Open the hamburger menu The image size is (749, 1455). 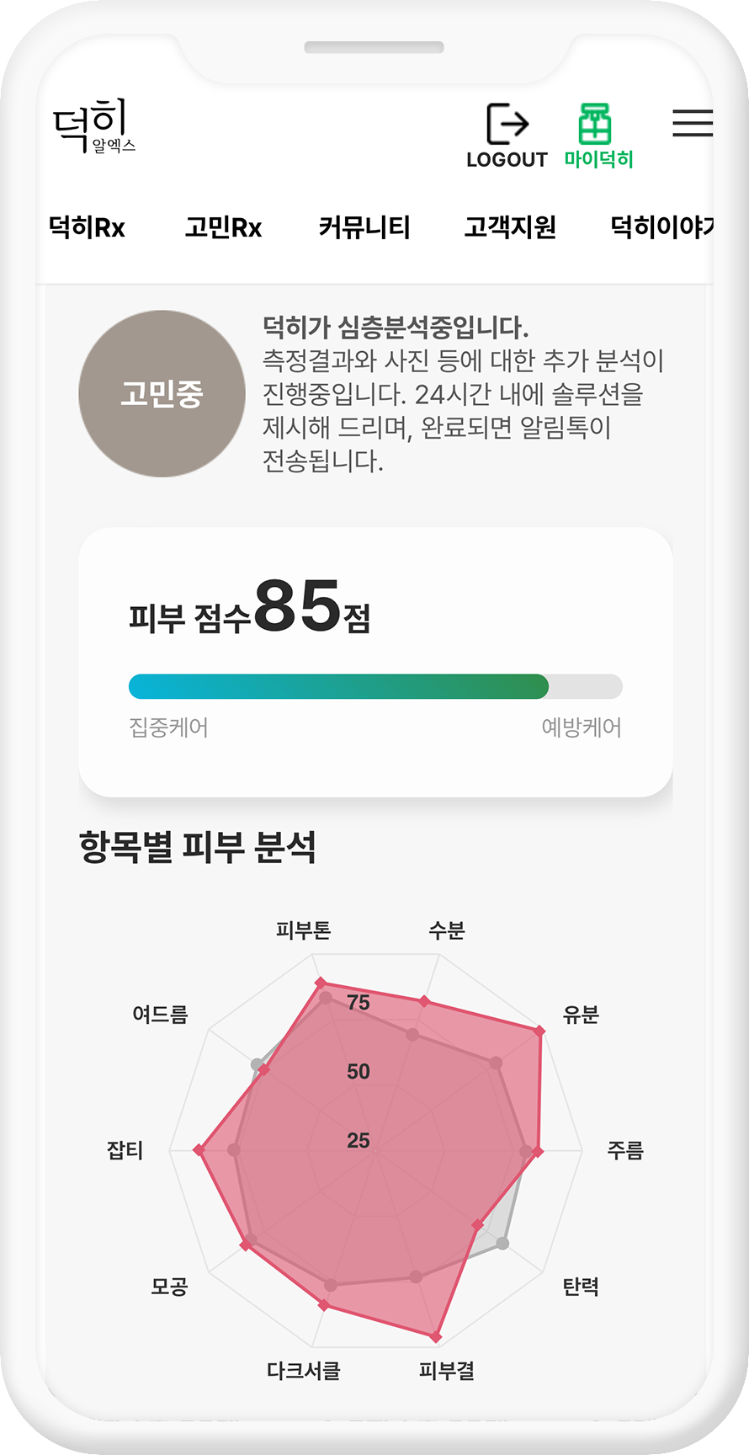pyautogui.click(x=692, y=123)
